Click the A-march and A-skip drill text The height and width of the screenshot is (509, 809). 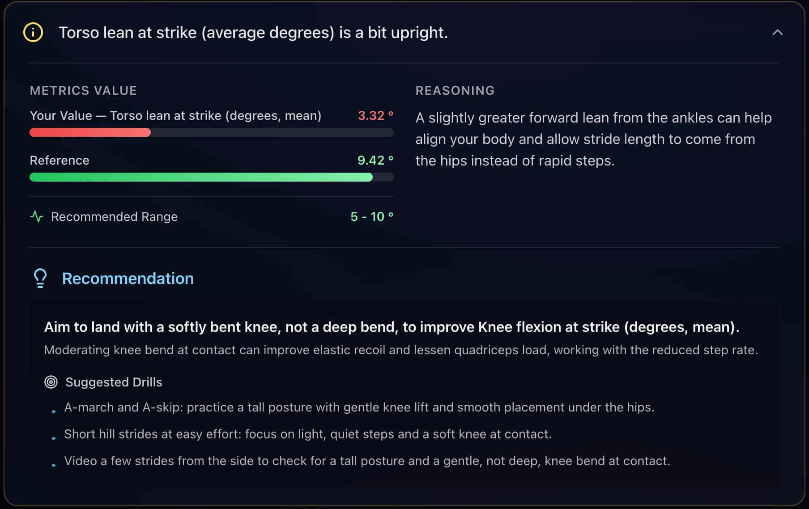pos(359,407)
